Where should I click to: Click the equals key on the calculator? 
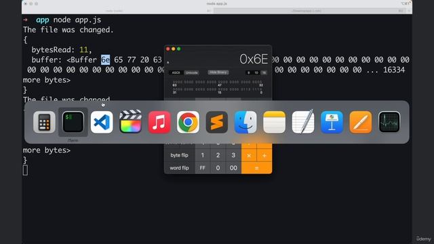pos(256,168)
